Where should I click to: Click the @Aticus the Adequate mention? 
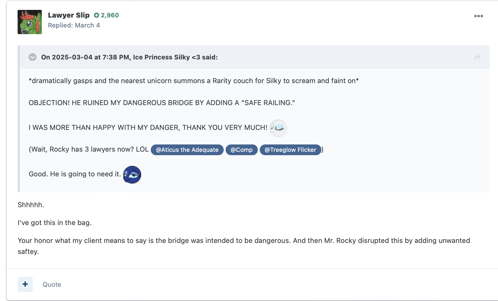point(187,150)
